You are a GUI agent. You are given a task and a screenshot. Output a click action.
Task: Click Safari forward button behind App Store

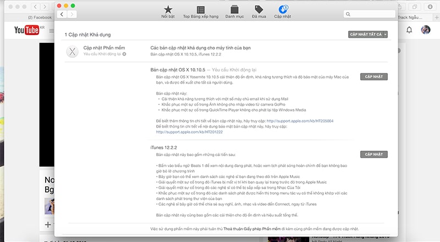click(x=45, y=7)
